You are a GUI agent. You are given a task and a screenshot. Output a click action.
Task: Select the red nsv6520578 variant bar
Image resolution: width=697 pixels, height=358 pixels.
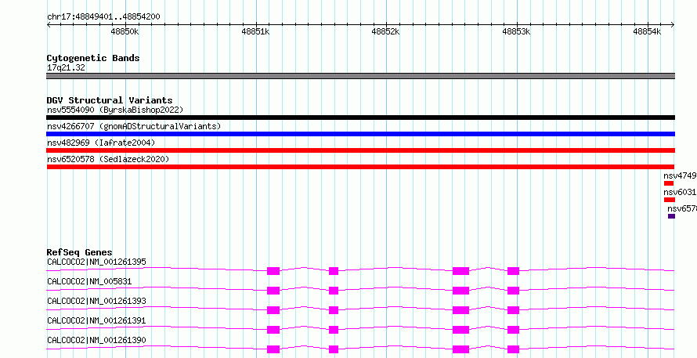360,167
